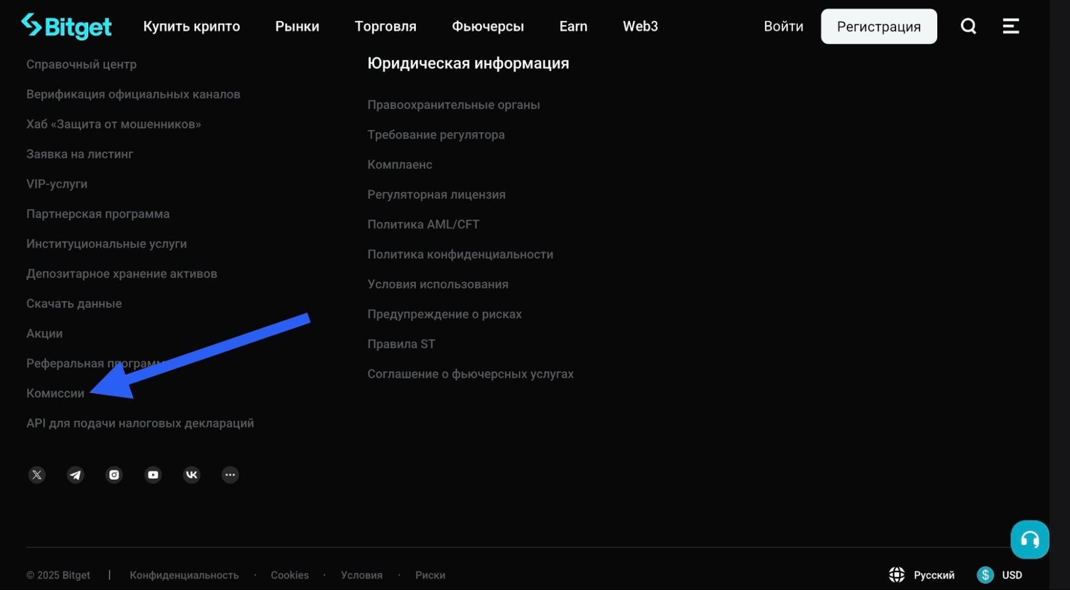Screen dimensions: 1070x590
Task: Open Регуляторная лицензия link
Action: [x=436, y=195]
